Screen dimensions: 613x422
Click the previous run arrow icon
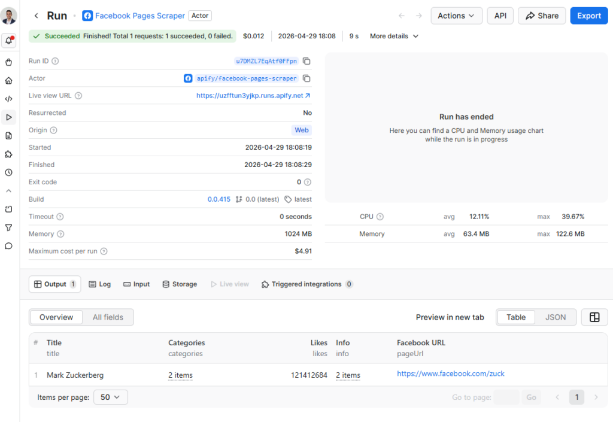point(401,16)
